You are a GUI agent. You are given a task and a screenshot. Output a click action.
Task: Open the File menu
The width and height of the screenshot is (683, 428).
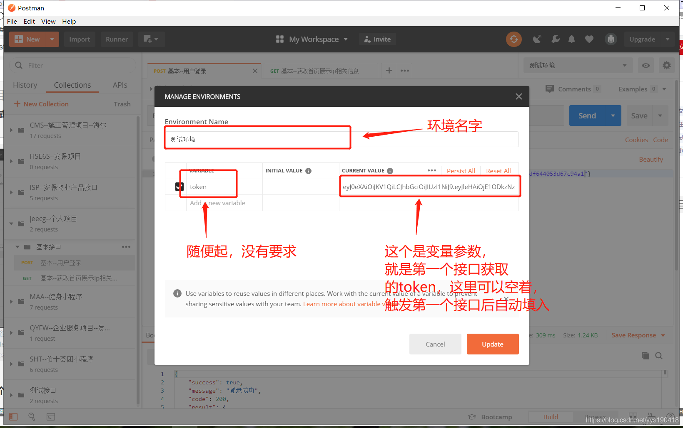pos(12,21)
